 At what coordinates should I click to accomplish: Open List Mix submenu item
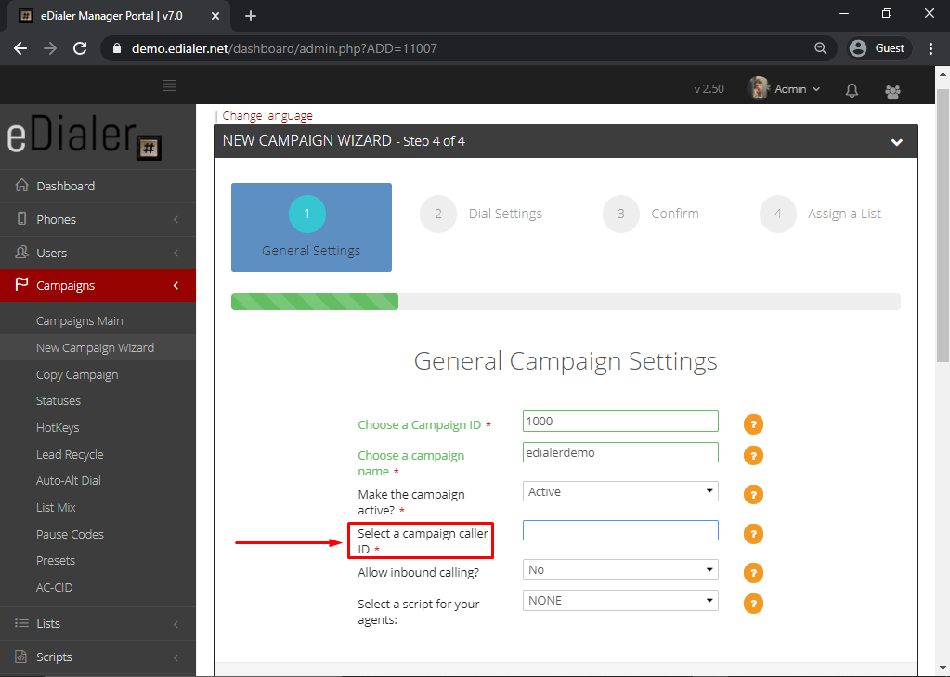point(56,507)
